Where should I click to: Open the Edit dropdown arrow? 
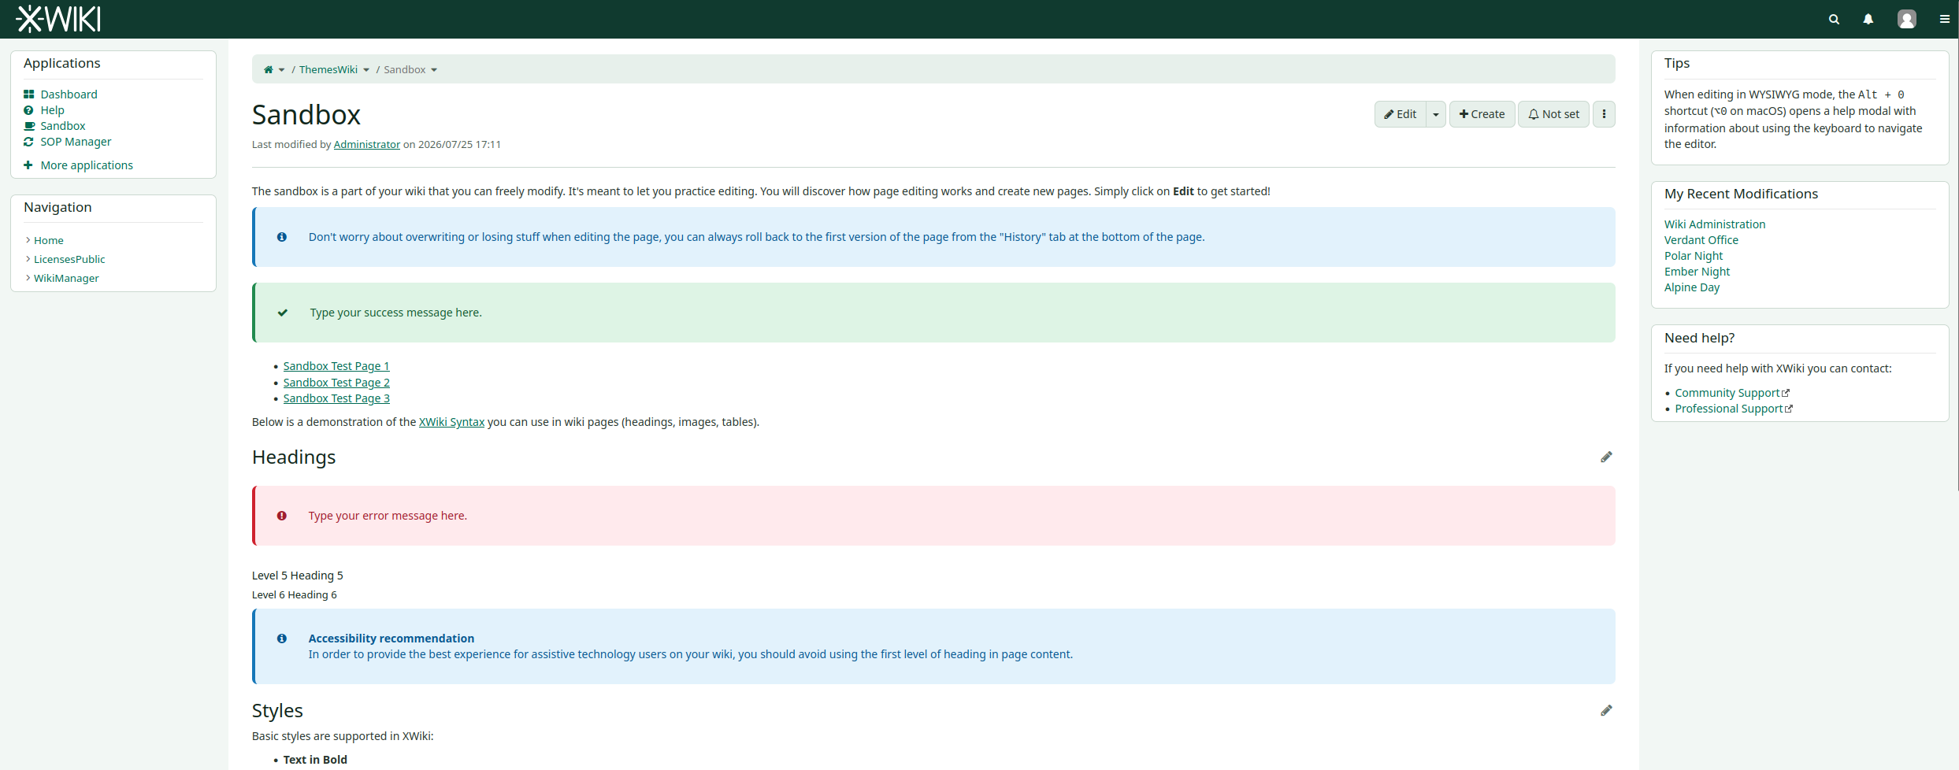tap(1436, 114)
